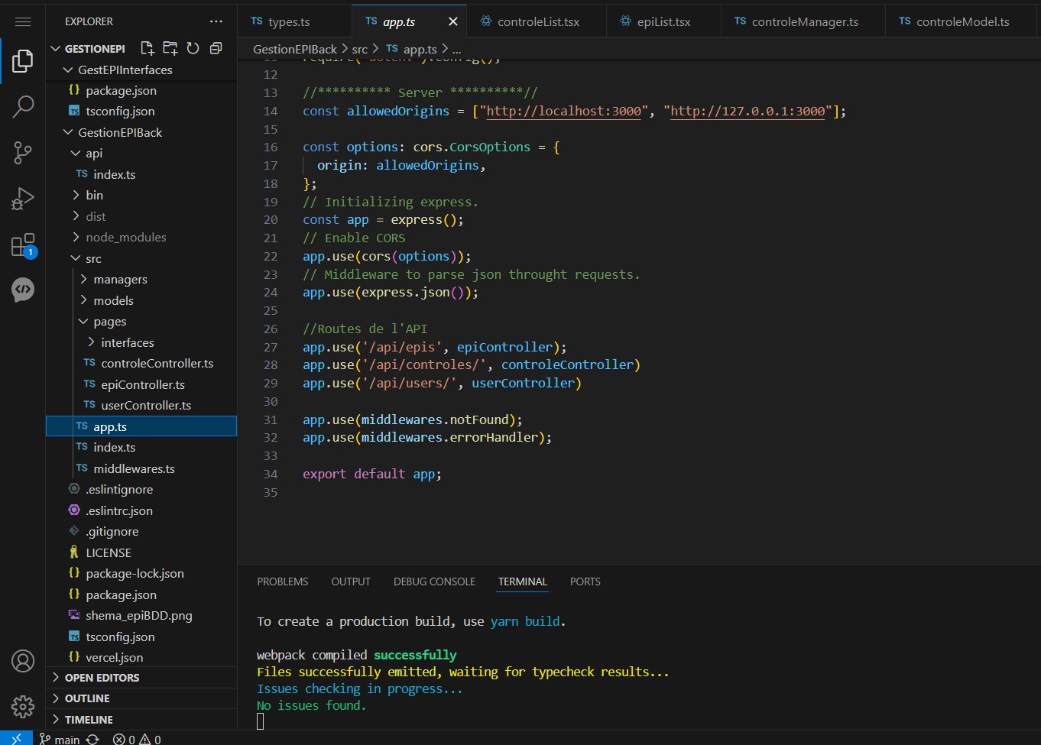
Task: Follow the http://127.0.0.1:3000 link in code
Action: [x=748, y=111]
